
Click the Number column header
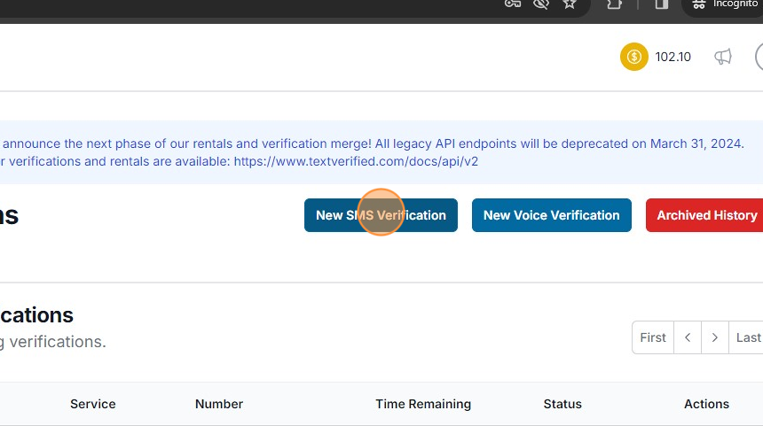pos(219,404)
